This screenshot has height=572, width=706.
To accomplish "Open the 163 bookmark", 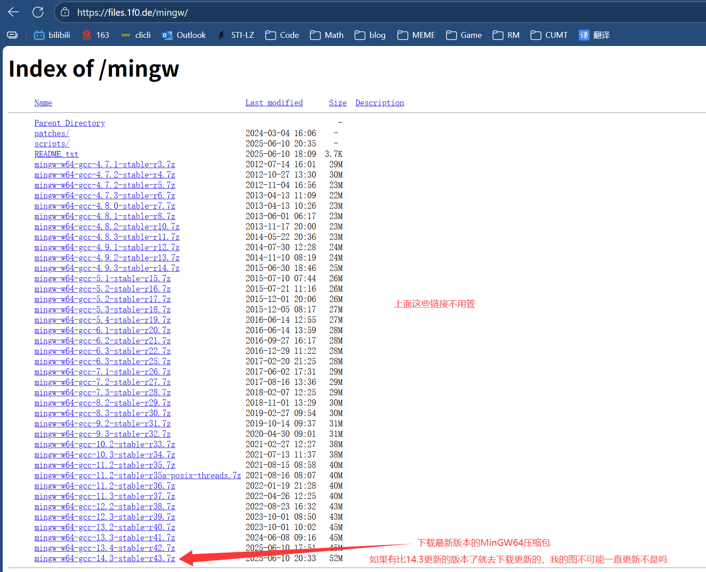I will click(96, 35).
